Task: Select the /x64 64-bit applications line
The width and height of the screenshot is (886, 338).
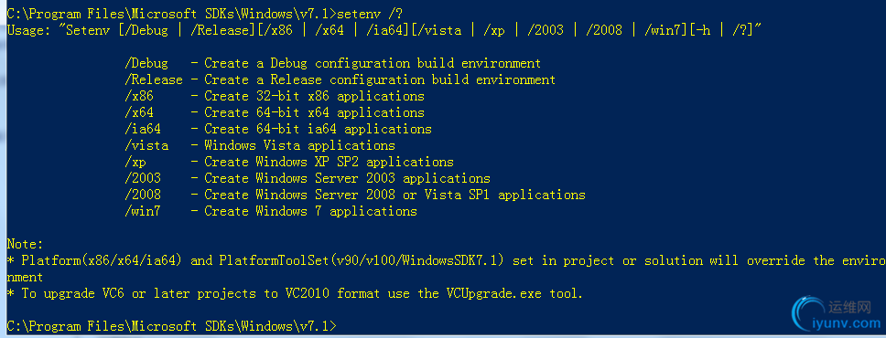Action: 274,112
